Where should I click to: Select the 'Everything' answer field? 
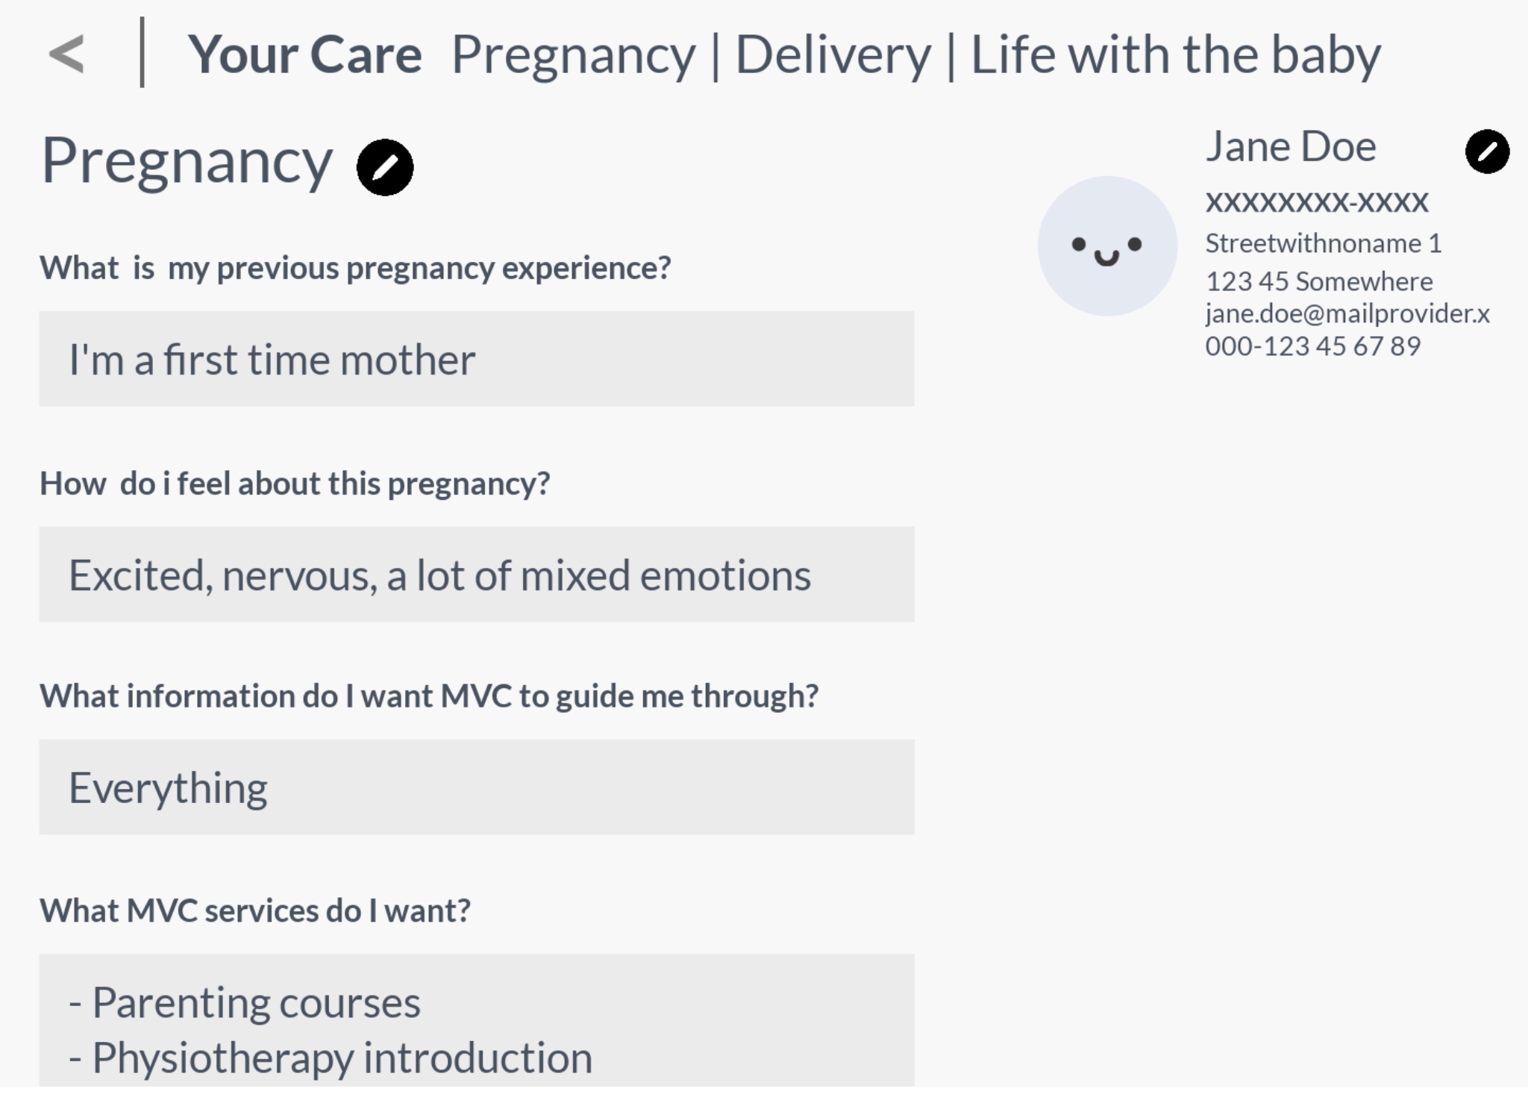coord(477,787)
